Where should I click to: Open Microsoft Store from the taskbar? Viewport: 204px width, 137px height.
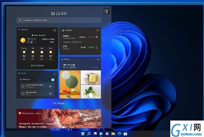[x=125, y=134]
